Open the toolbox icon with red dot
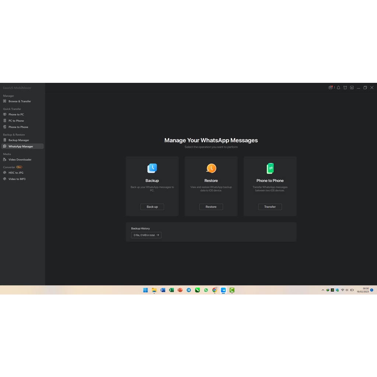The height and width of the screenshot is (377, 377). click(x=331, y=88)
